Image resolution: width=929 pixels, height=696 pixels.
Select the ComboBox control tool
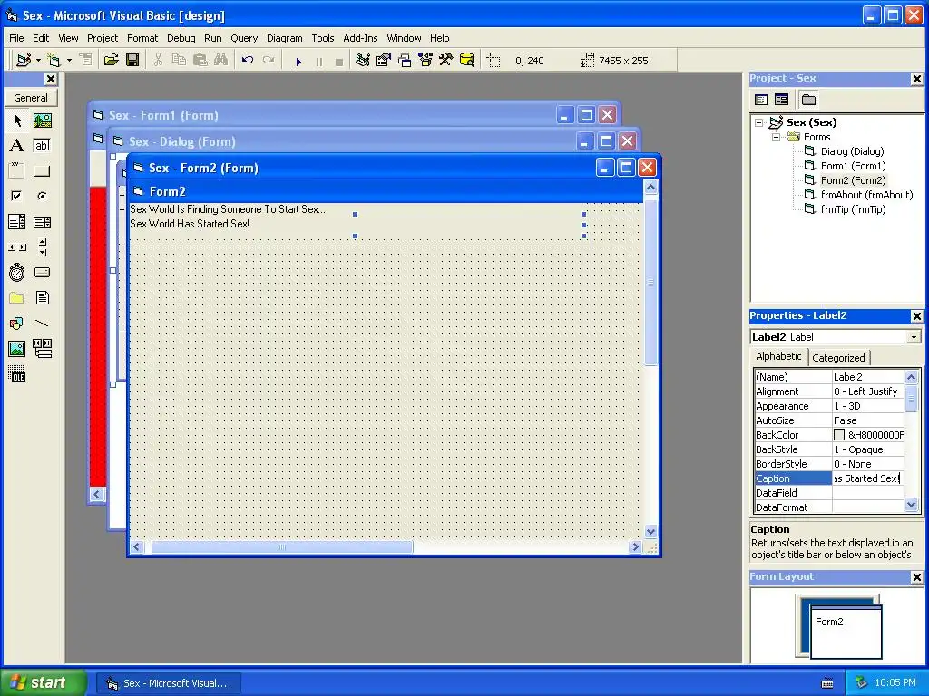click(17, 222)
